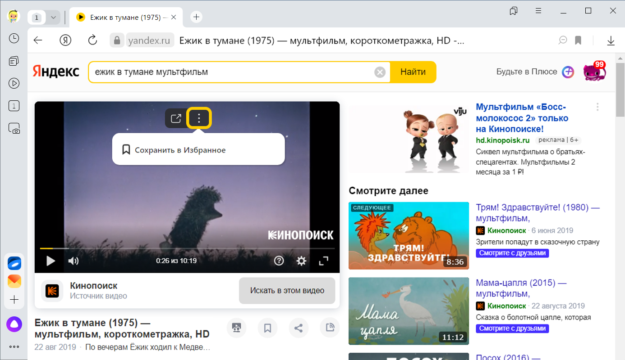Open the page reviews icon in the address bar
Image resolution: width=625 pixels, height=360 pixels.
563,40
